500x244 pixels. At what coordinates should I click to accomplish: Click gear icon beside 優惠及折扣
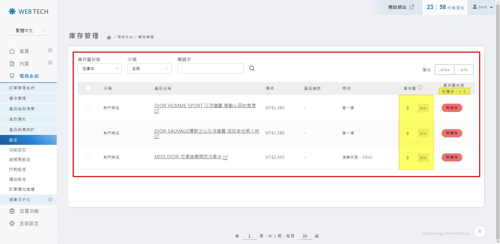[50, 199]
